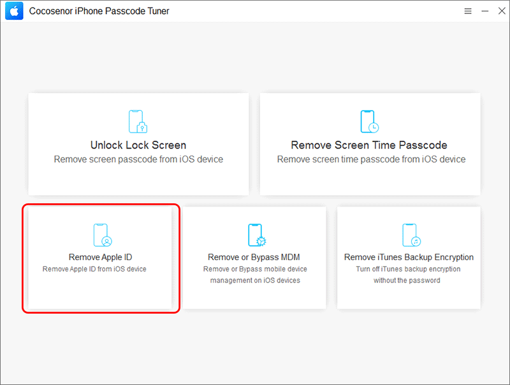The image size is (510, 385).
Task: Open the hamburger menu in title bar
Action: [468, 11]
